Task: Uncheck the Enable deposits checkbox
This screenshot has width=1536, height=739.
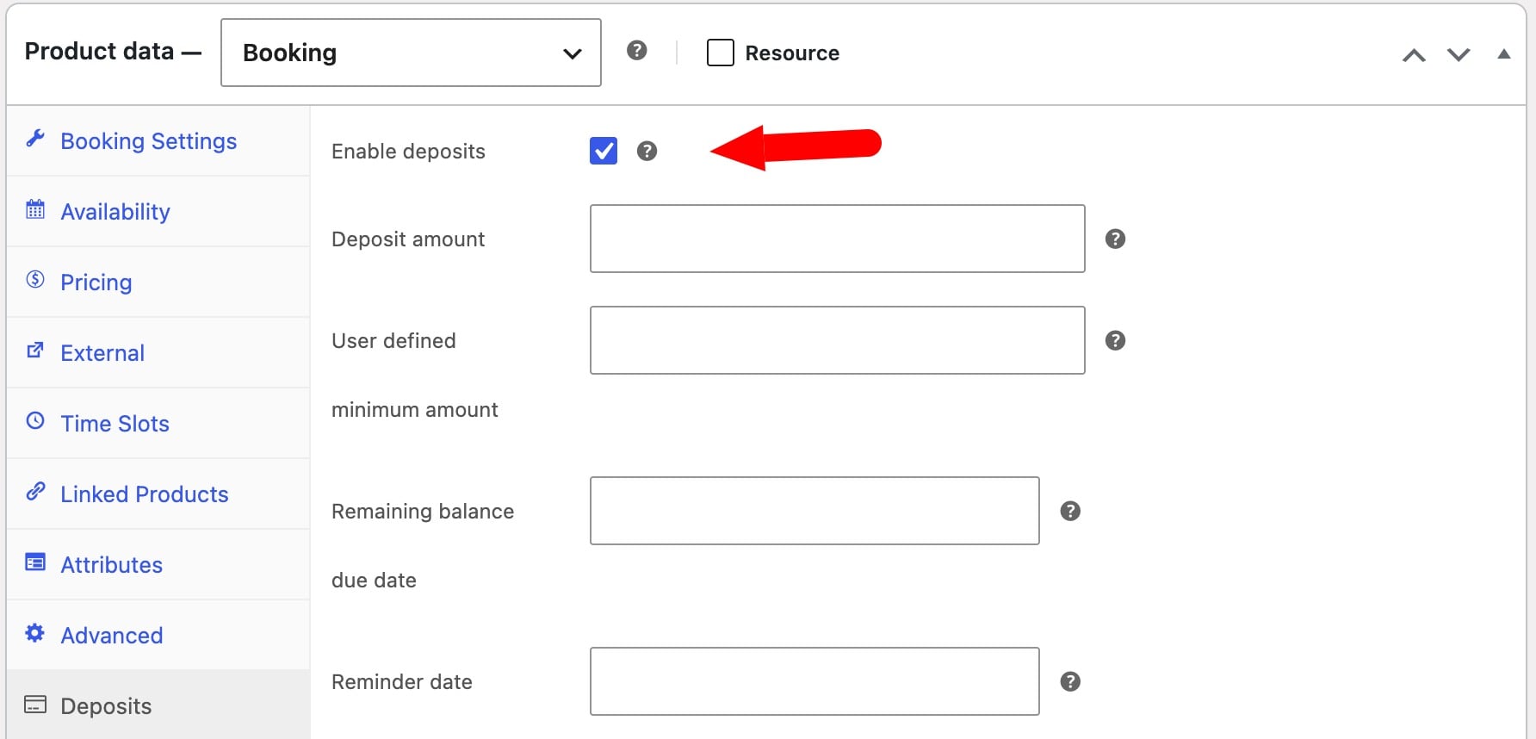Action: [604, 151]
